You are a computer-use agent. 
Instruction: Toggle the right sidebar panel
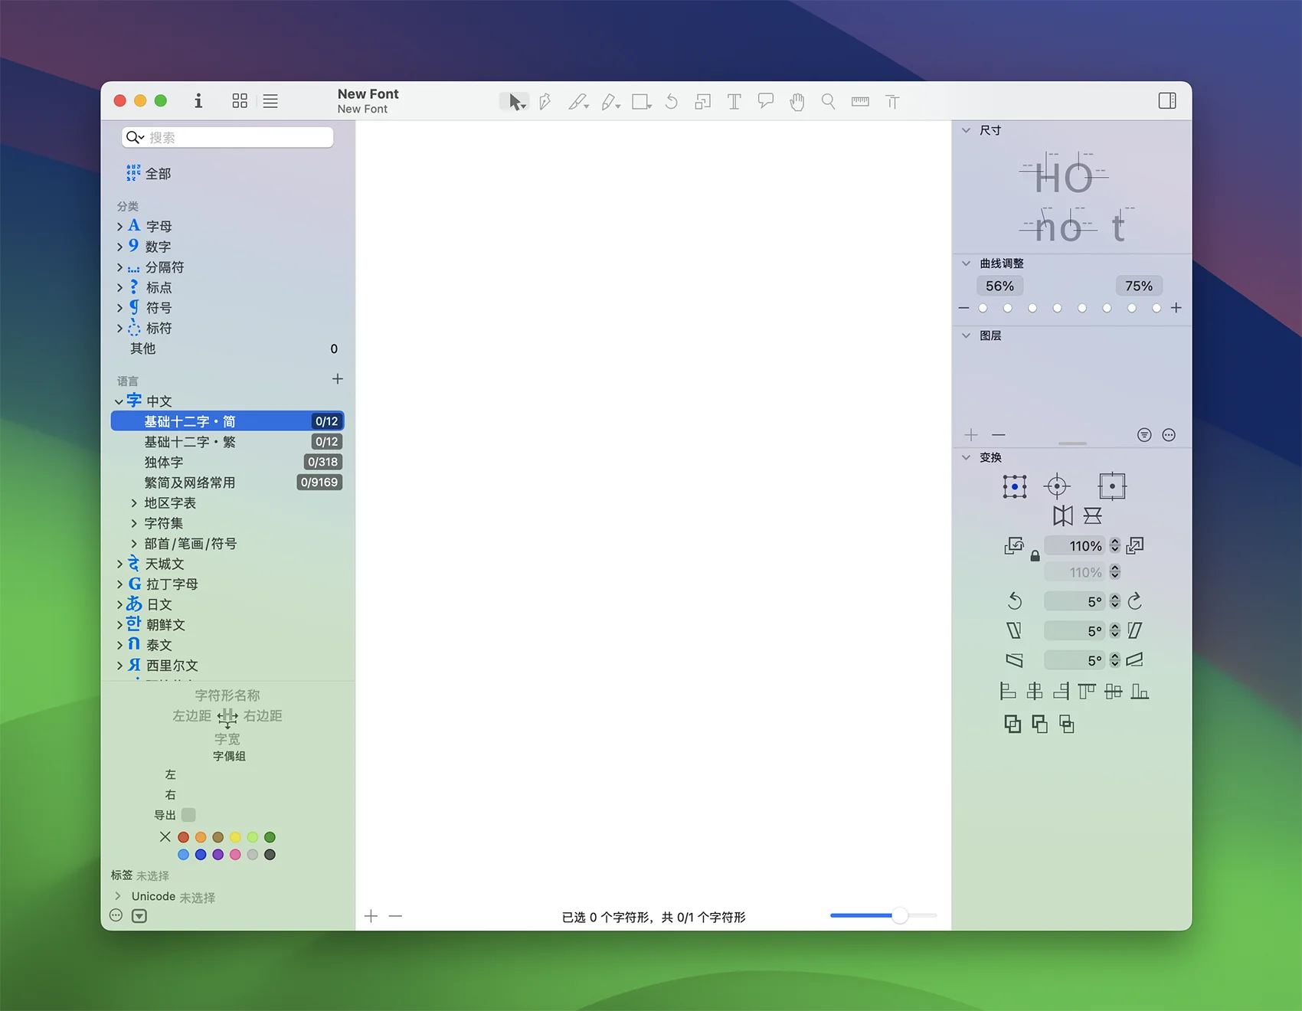(x=1167, y=101)
